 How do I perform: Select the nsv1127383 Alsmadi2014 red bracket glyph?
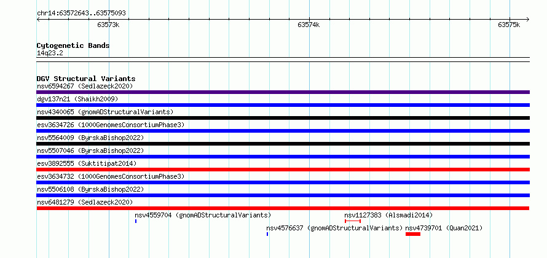tap(353, 221)
